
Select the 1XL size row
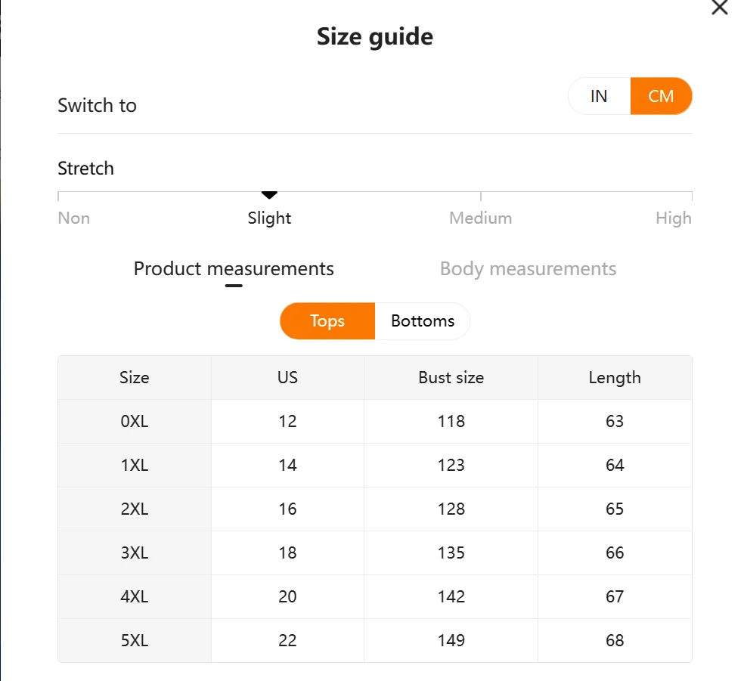pyautogui.click(x=375, y=466)
